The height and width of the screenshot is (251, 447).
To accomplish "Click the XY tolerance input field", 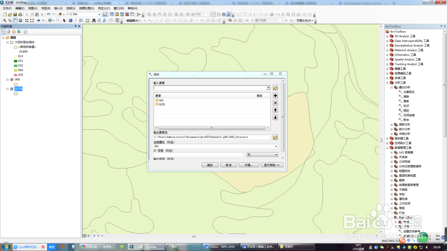I will pos(198,155).
